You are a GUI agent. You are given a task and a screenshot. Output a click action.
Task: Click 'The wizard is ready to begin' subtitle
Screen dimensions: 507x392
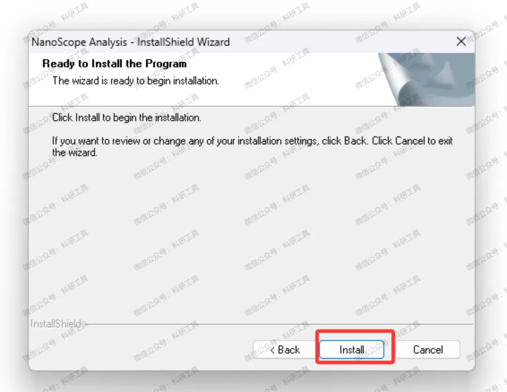(136, 81)
